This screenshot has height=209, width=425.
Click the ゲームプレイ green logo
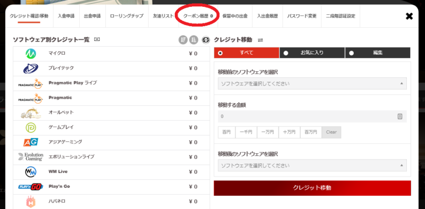[31, 128]
